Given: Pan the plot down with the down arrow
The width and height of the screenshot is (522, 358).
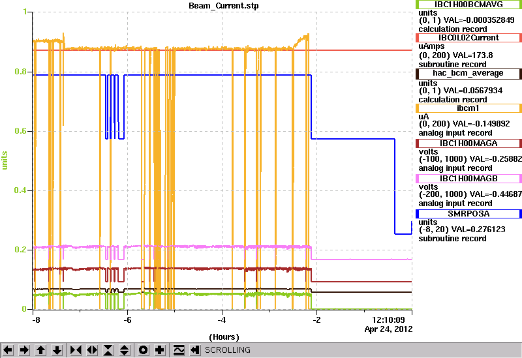Looking at the screenshot, I should (57, 350).
